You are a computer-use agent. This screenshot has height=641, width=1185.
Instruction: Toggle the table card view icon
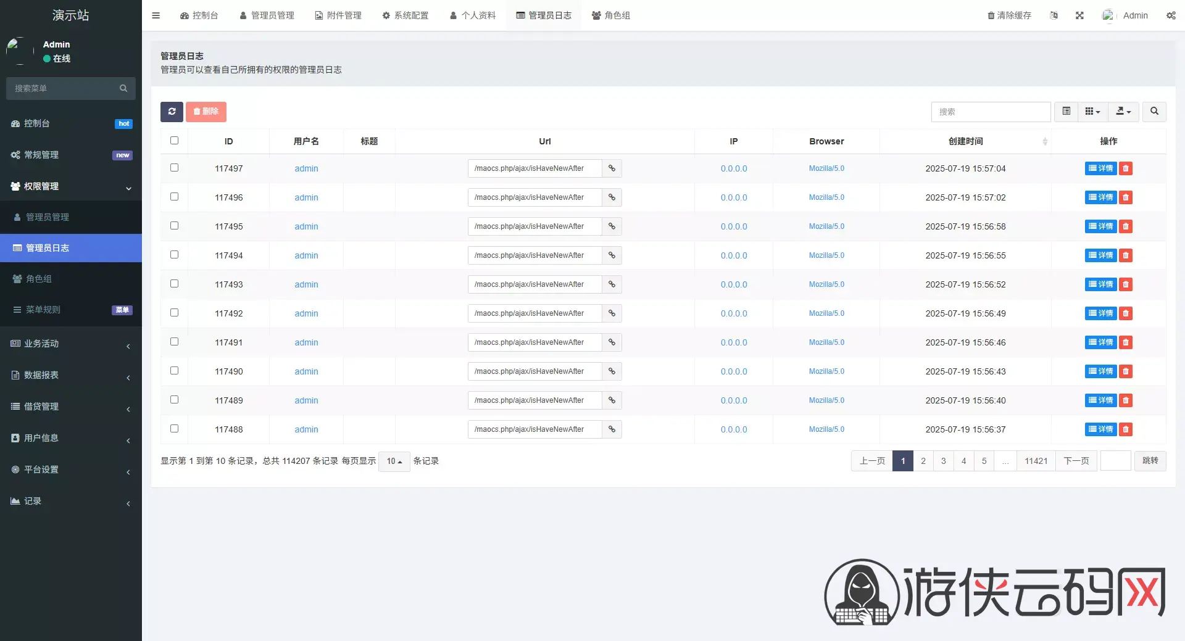click(1066, 112)
